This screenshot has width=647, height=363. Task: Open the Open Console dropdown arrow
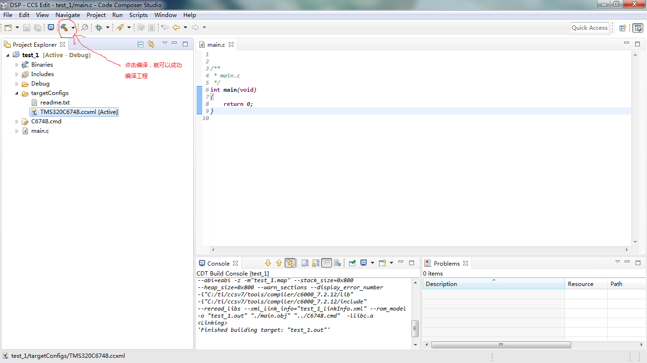(391, 263)
